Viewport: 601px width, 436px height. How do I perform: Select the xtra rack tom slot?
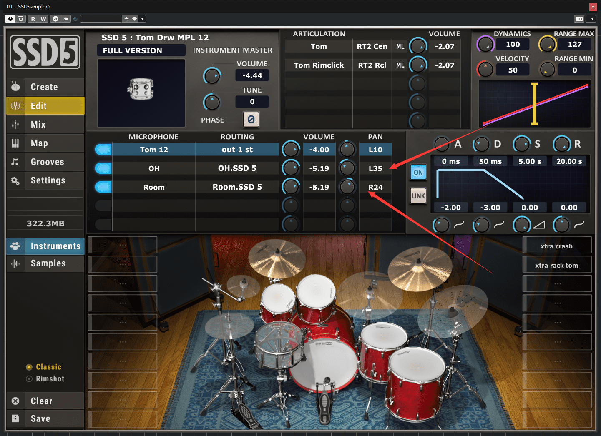click(x=556, y=266)
